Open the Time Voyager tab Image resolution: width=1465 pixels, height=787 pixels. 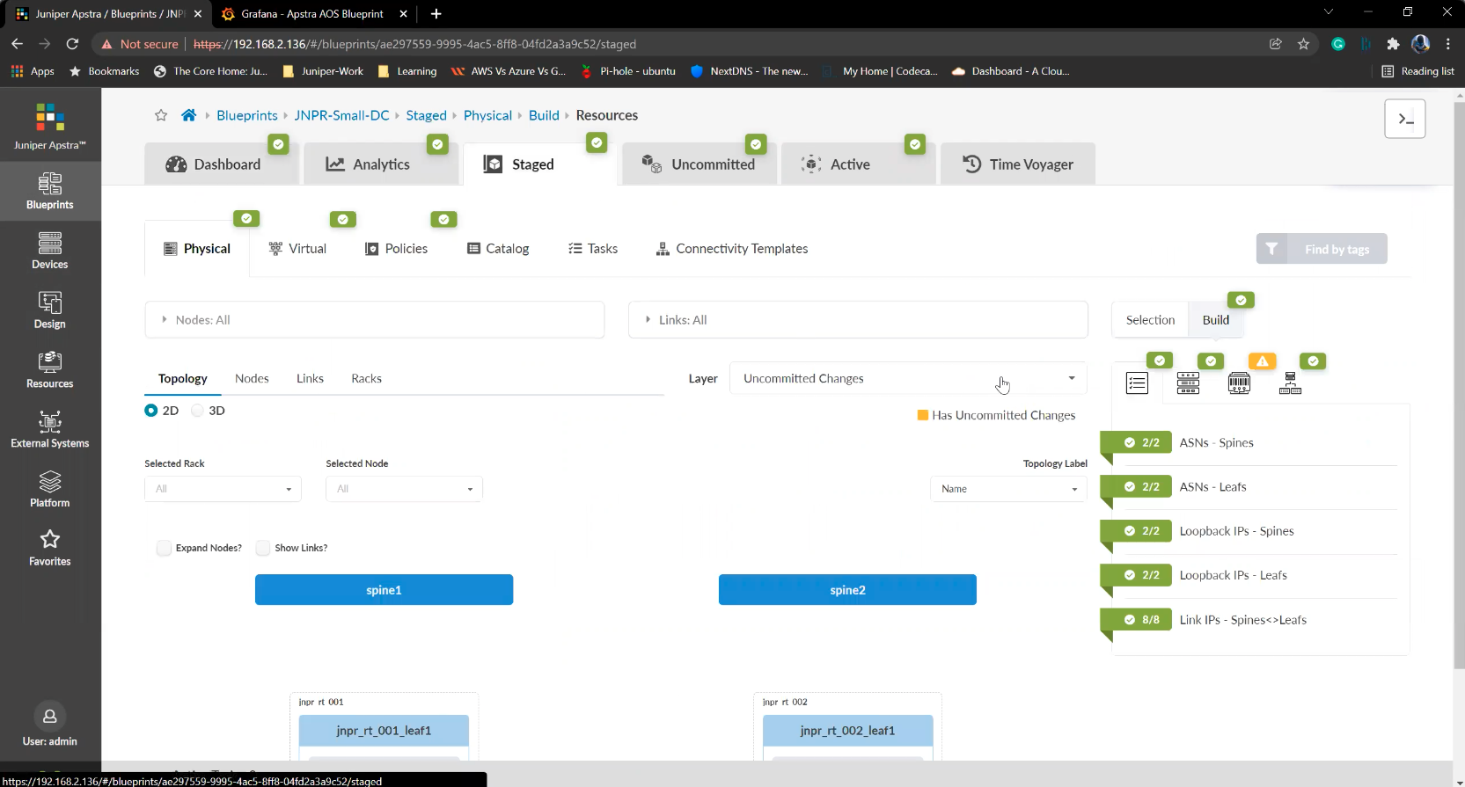(x=1018, y=164)
